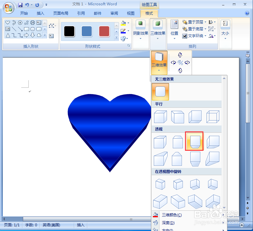Select the rounded rectangle shape
The width and height of the screenshot is (253, 231).
(39, 29)
